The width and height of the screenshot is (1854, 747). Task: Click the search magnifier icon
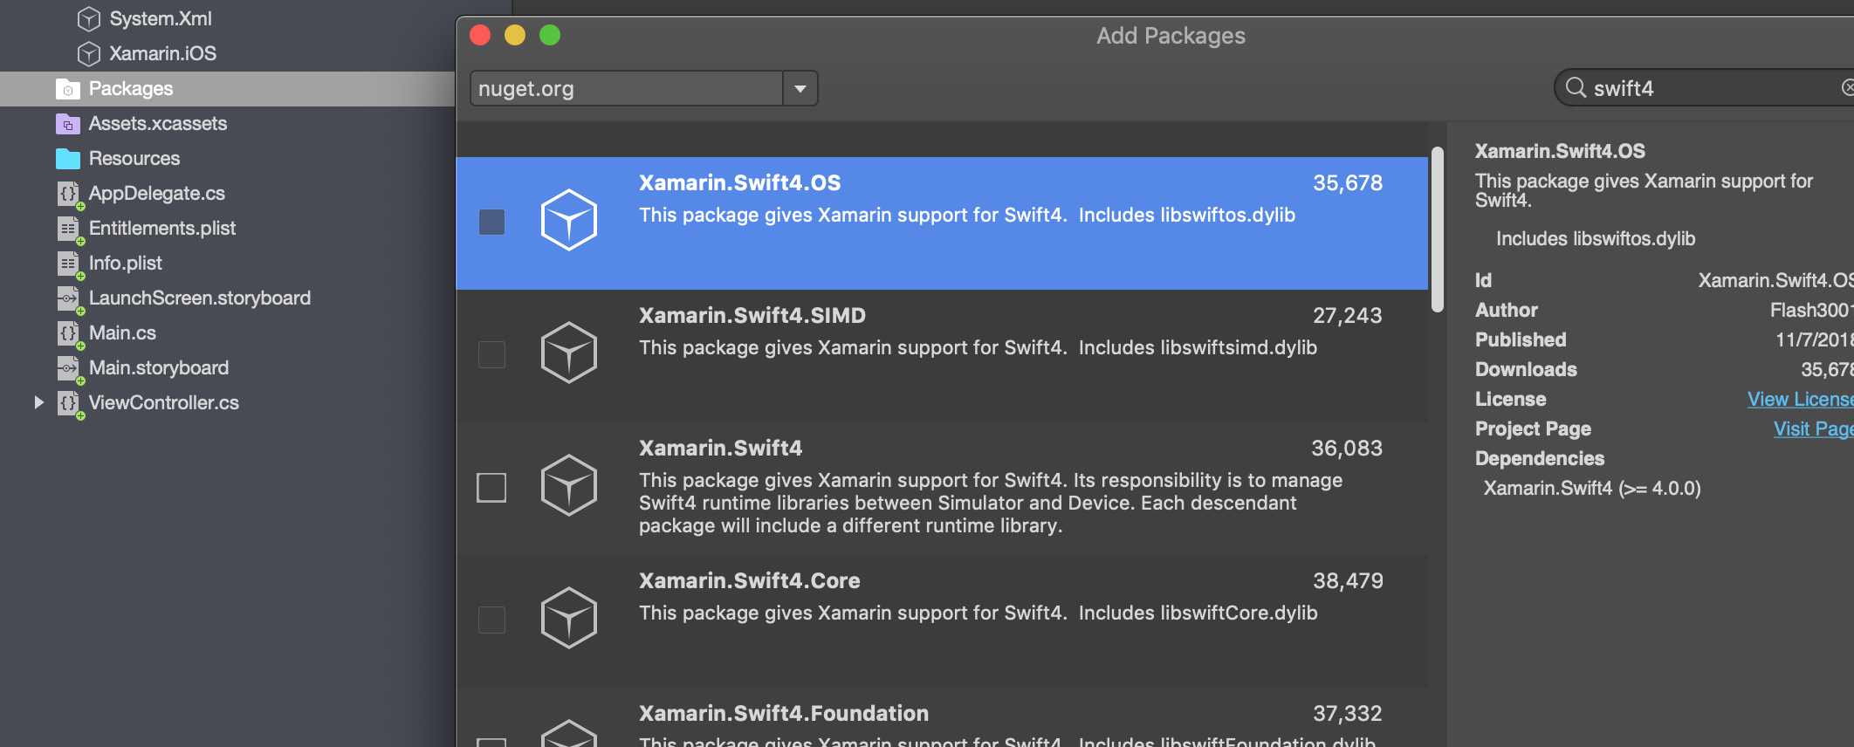point(1576,87)
